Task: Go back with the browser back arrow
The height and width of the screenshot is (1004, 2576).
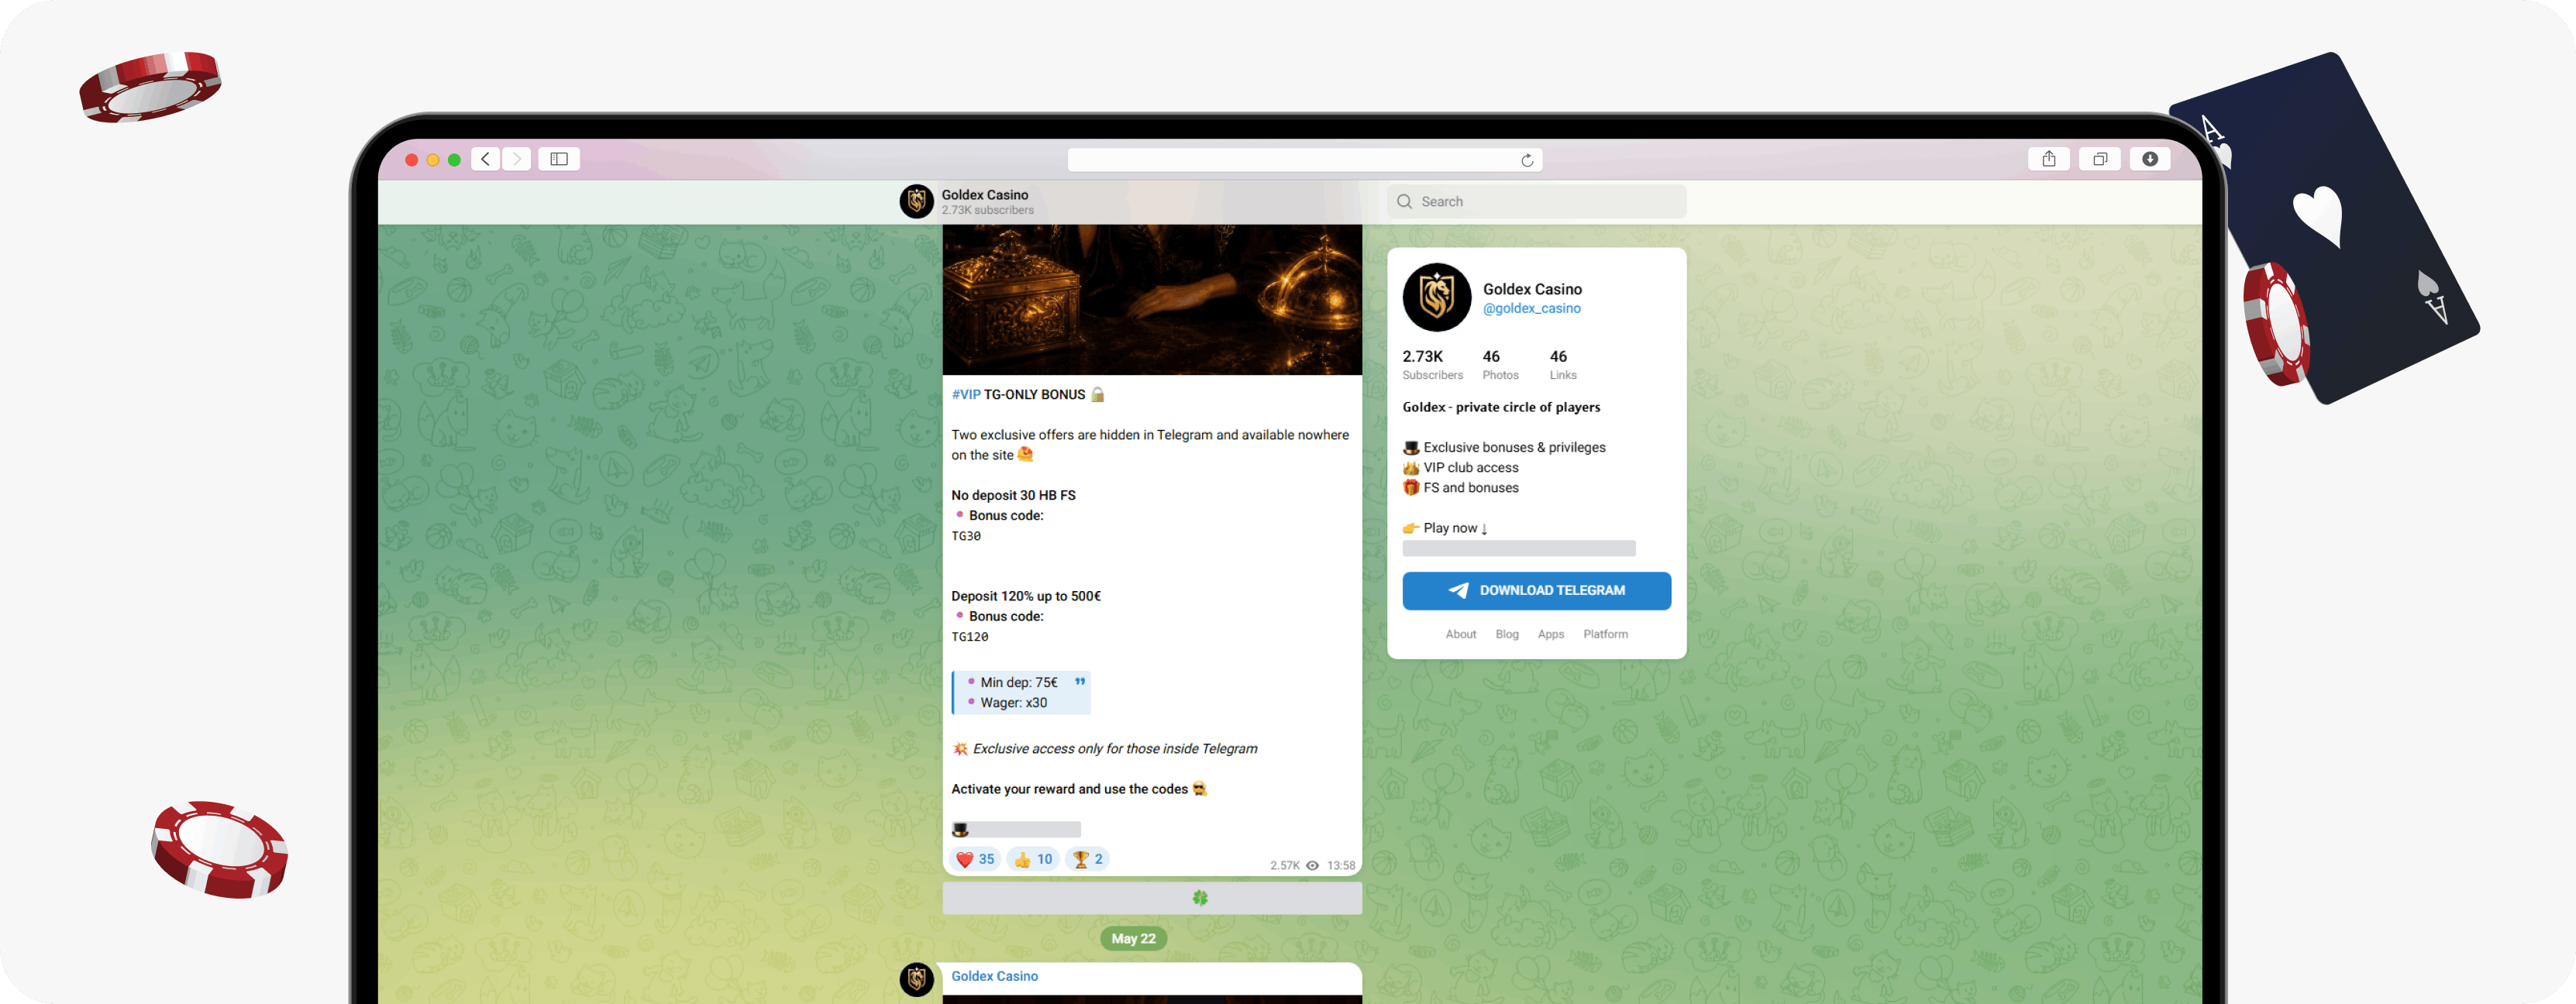Action: (x=485, y=159)
